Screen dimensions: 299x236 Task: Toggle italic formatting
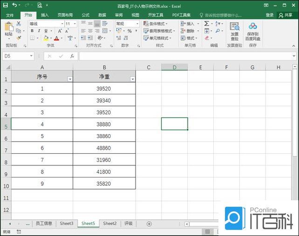pos(39,31)
